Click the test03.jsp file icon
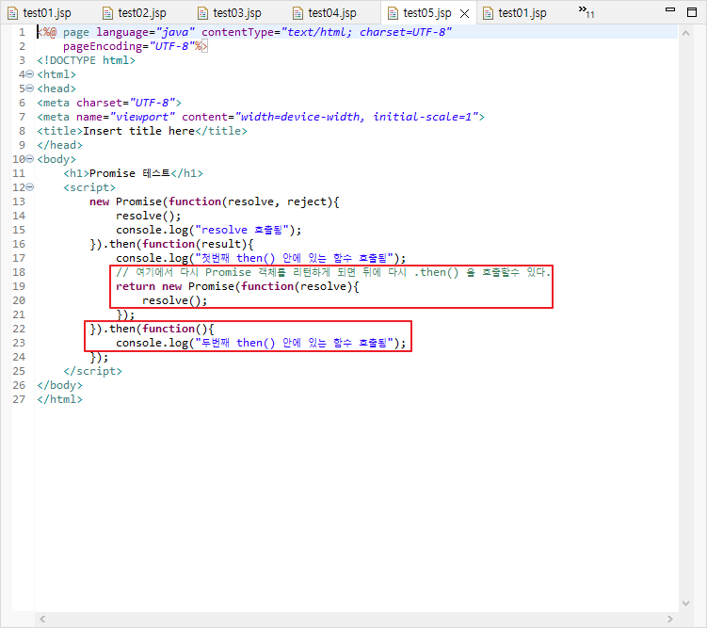This screenshot has width=707, height=628. 202,13
